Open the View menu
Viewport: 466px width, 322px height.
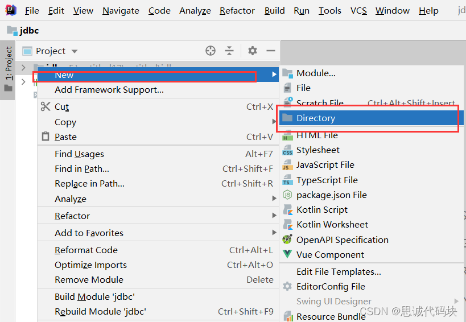pyautogui.click(x=83, y=11)
